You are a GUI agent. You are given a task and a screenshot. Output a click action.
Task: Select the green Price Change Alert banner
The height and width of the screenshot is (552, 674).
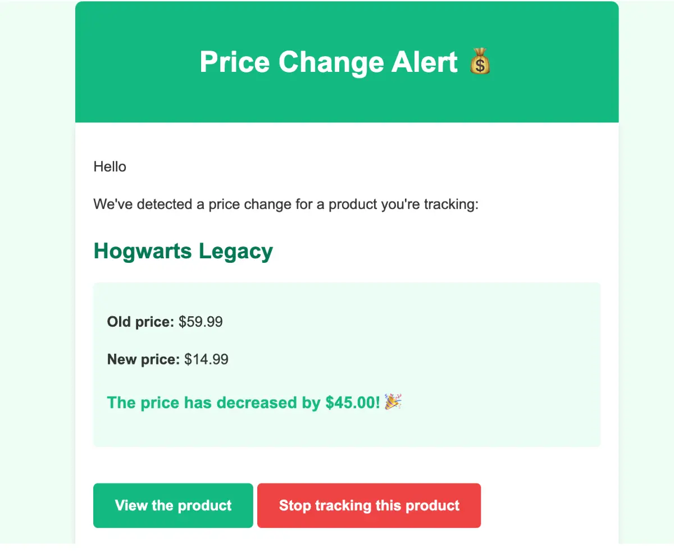[x=347, y=101]
